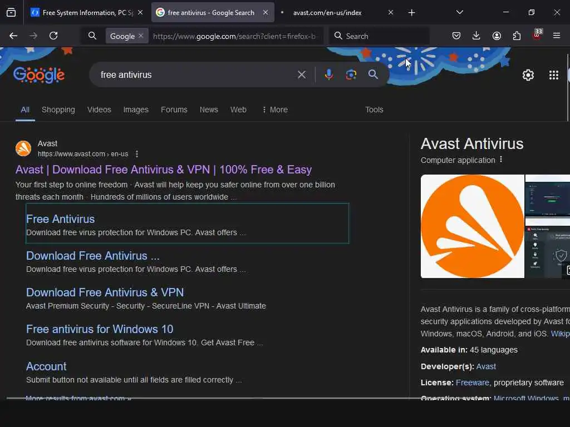570x427 pixels.
Task: Open three-dot menu next to Computer application
Action: pyautogui.click(x=501, y=160)
